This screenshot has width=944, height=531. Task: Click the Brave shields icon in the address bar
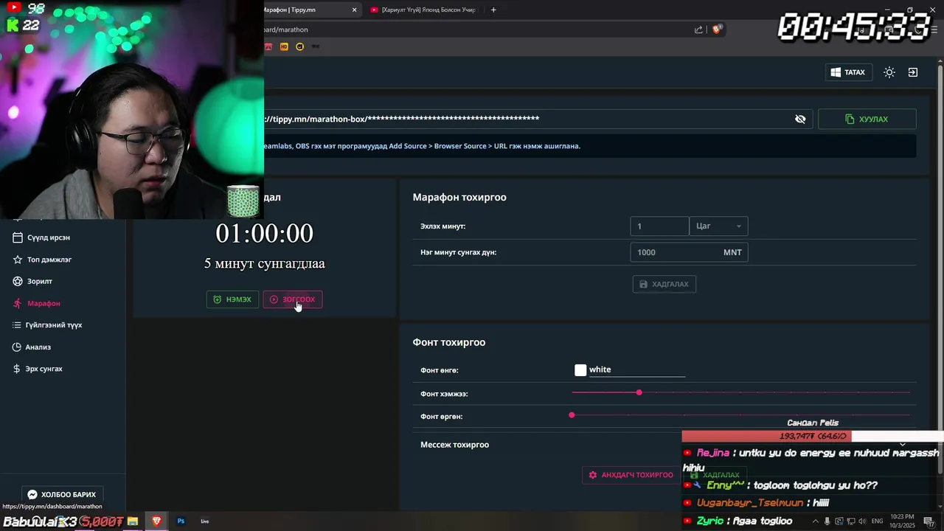(716, 29)
